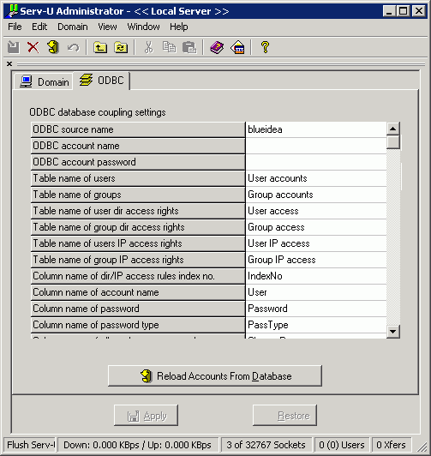Click the home page house icon
The image size is (431, 456).
(x=237, y=47)
